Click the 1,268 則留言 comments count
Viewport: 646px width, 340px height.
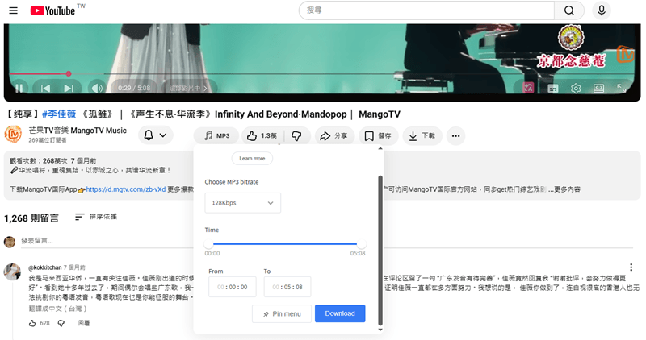31,218
